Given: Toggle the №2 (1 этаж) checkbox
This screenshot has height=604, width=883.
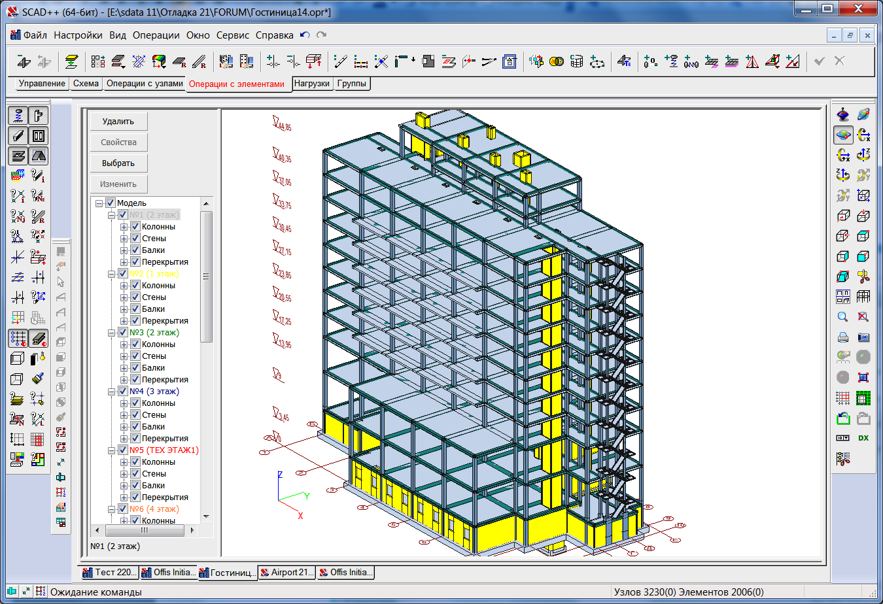Looking at the screenshot, I should 122,274.
